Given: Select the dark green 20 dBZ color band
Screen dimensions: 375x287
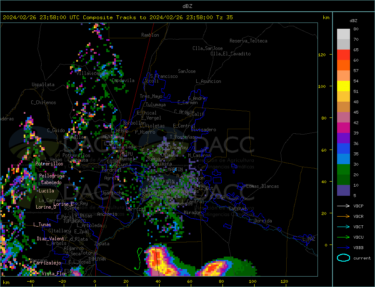Looking at the screenshot, I should click(343, 180).
